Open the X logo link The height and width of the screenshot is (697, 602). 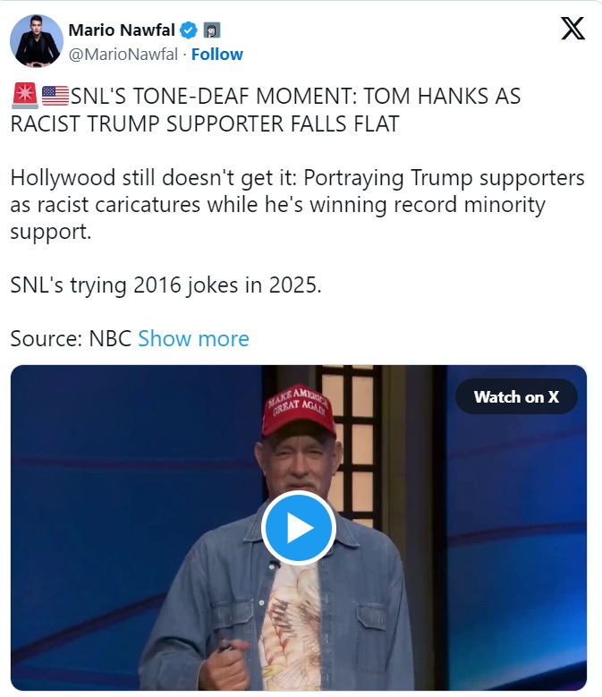(x=572, y=30)
